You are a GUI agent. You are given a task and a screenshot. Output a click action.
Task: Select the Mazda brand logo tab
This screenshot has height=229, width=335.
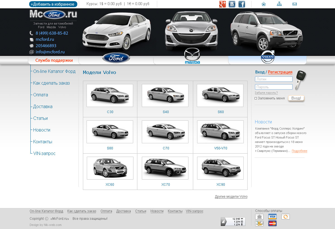coord(192,56)
